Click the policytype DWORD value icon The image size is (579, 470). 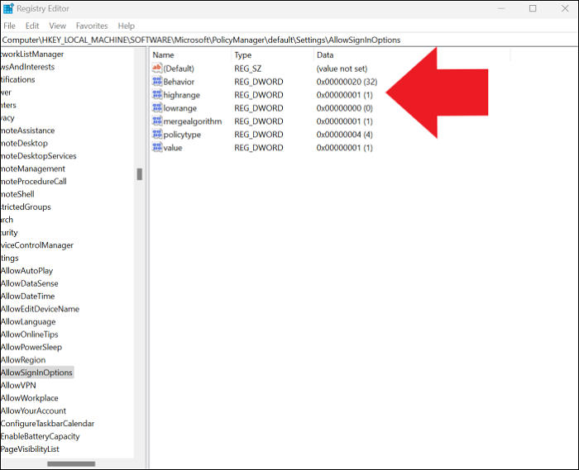(157, 135)
